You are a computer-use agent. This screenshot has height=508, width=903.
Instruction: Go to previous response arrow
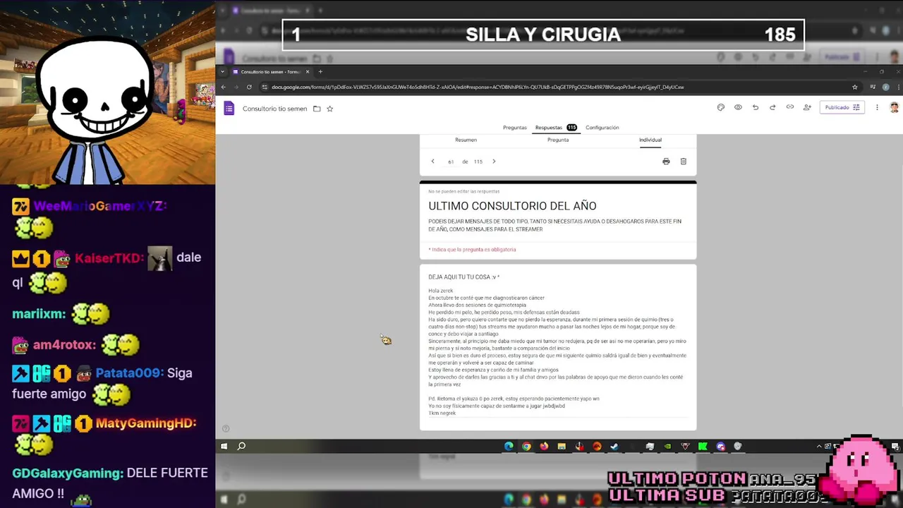coord(433,162)
